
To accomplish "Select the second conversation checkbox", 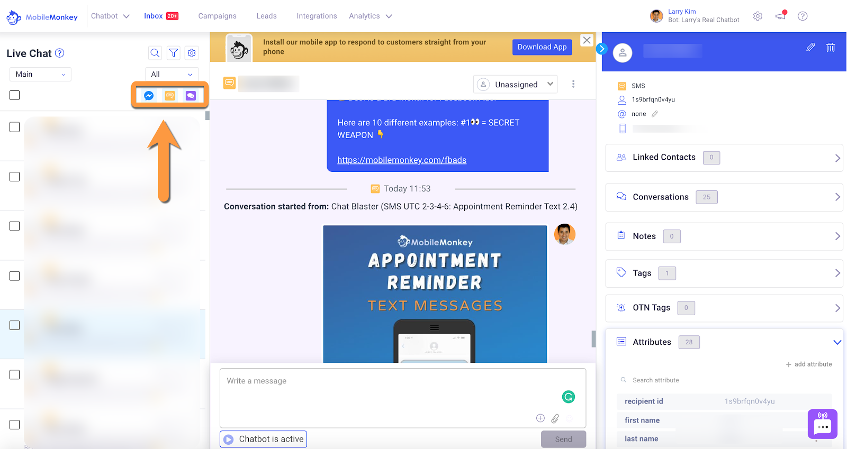I will point(15,177).
